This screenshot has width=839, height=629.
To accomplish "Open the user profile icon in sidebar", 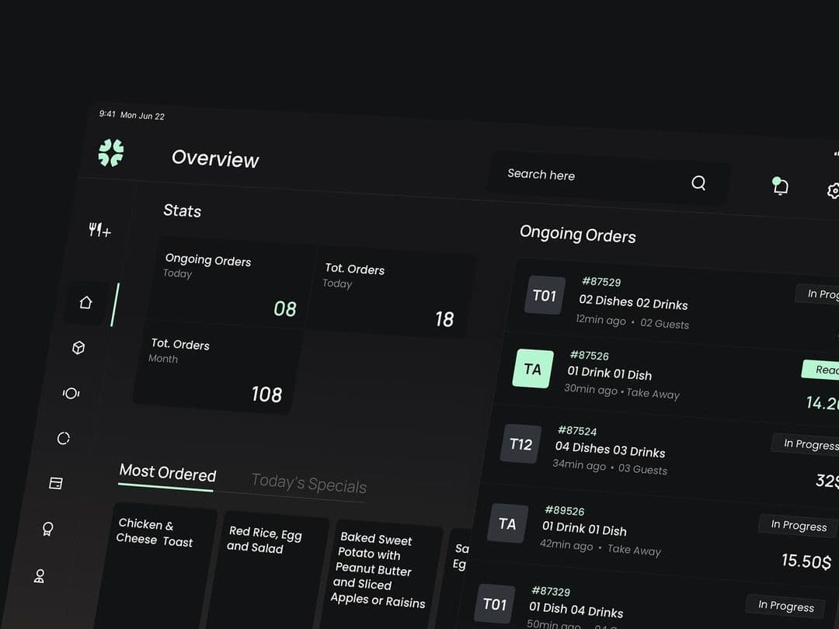I will point(40,576).
